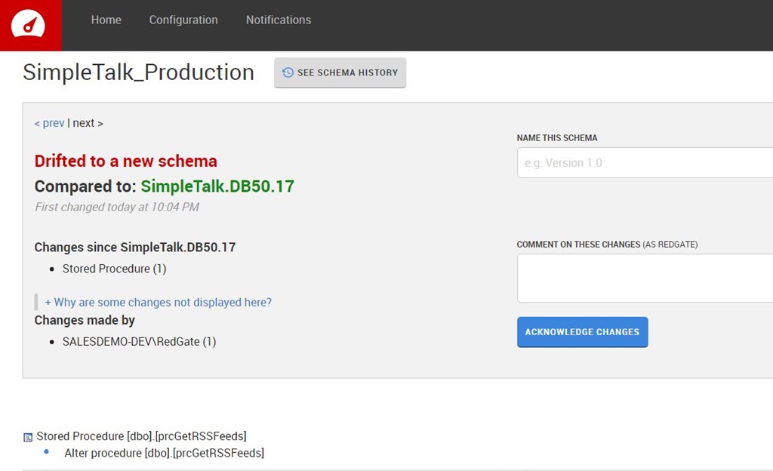Open the Configuration menu item
773x471 pixels.
pyautogui.click(x=183, y=20)
